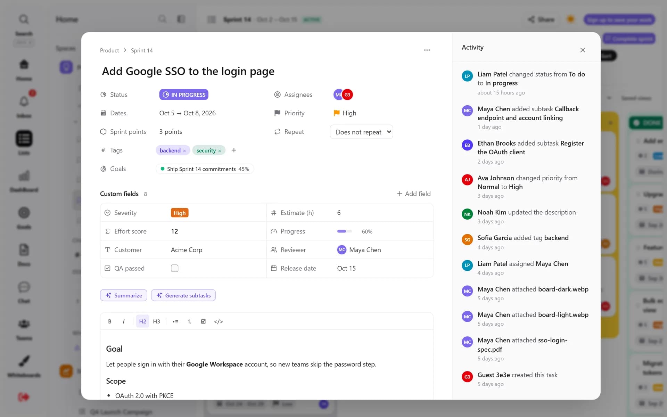Viewport: 667px width, 417px height.
Task: Open the sso-login-spec.pdf attachment entry
Action: pos(526,349)
